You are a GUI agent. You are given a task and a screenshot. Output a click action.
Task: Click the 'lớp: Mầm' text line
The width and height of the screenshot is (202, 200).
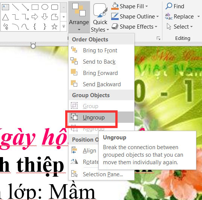tap(52, 192)
